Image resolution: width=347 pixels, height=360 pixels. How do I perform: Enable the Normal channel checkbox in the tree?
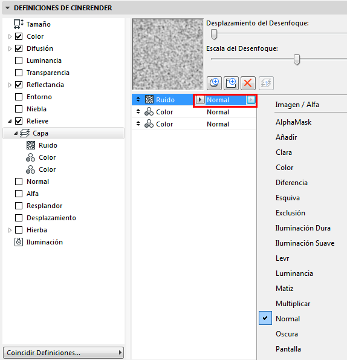[x=19, y=182]
